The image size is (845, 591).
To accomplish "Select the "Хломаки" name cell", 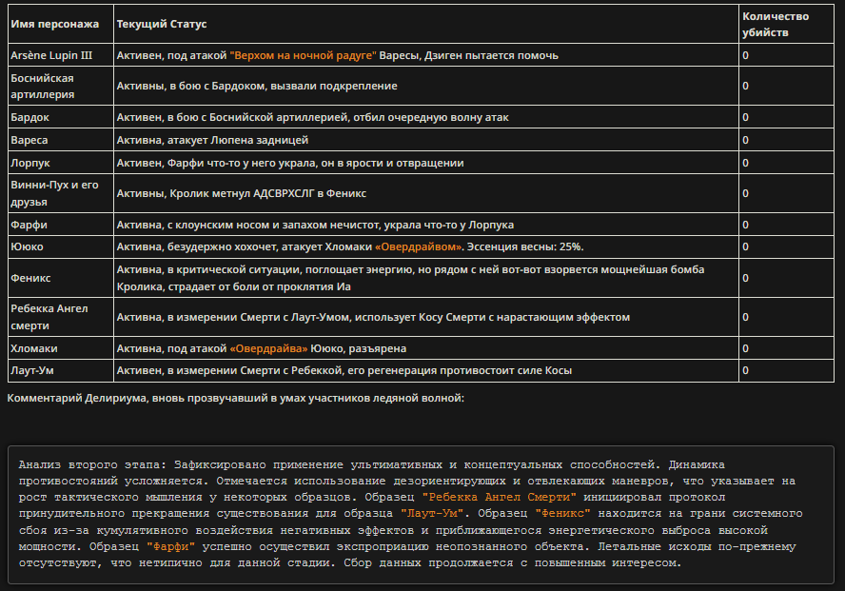I will click(61, 348).
